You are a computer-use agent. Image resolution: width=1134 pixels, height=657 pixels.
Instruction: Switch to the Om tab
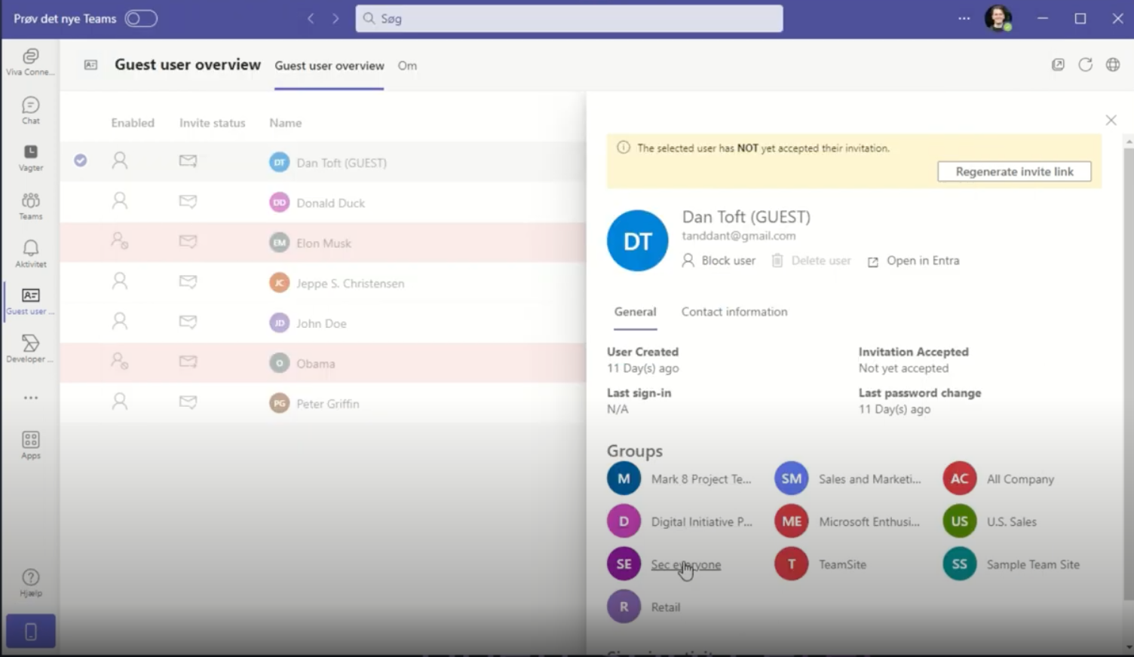[x=407, y=66]
